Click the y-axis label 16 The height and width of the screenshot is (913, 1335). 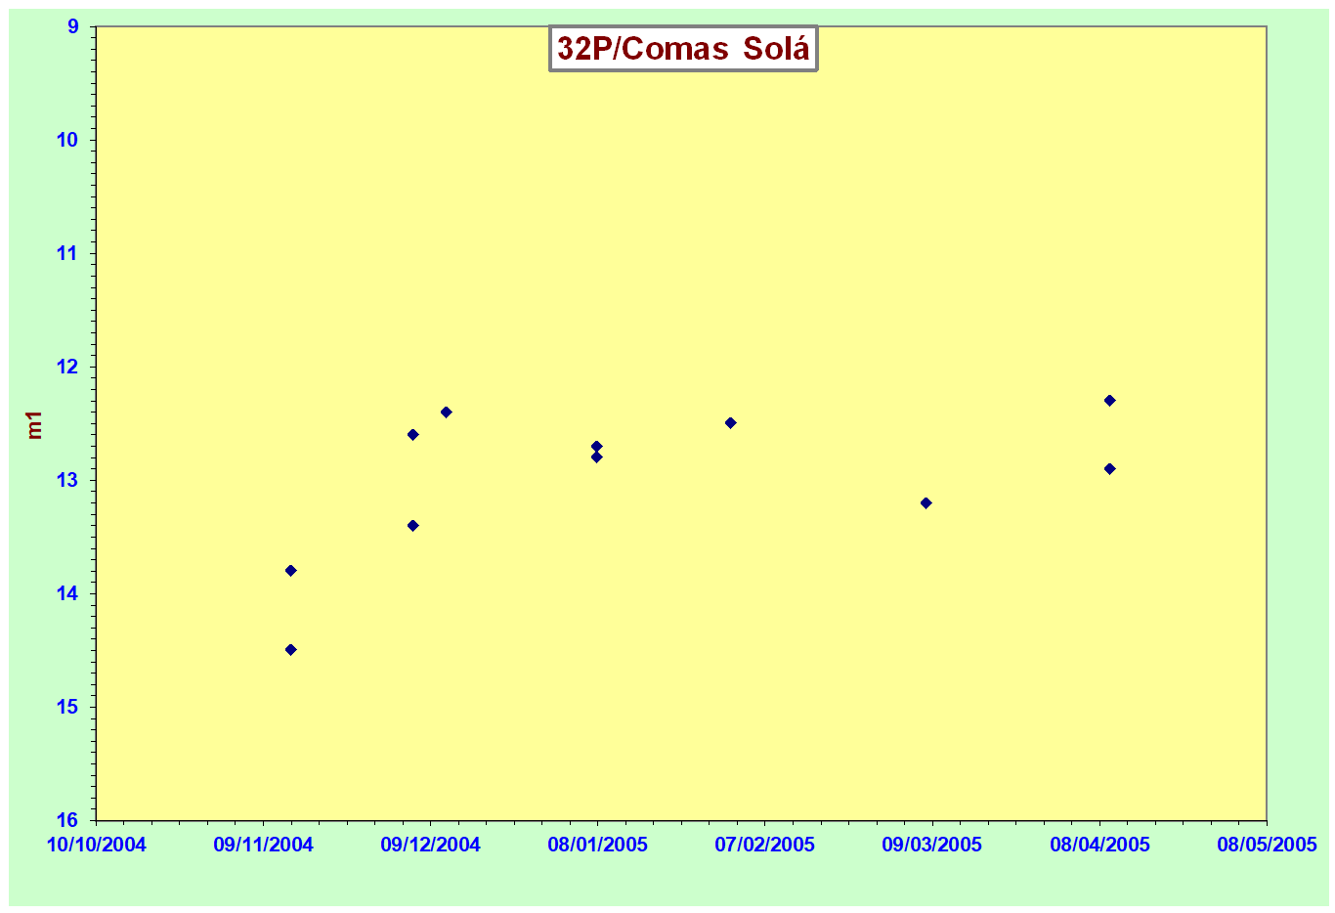point(67,820)
